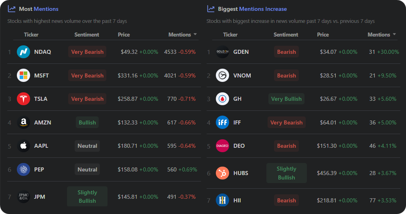Click the $258.87 price for TSLA
406x214 pixels.
coord(128,99)
